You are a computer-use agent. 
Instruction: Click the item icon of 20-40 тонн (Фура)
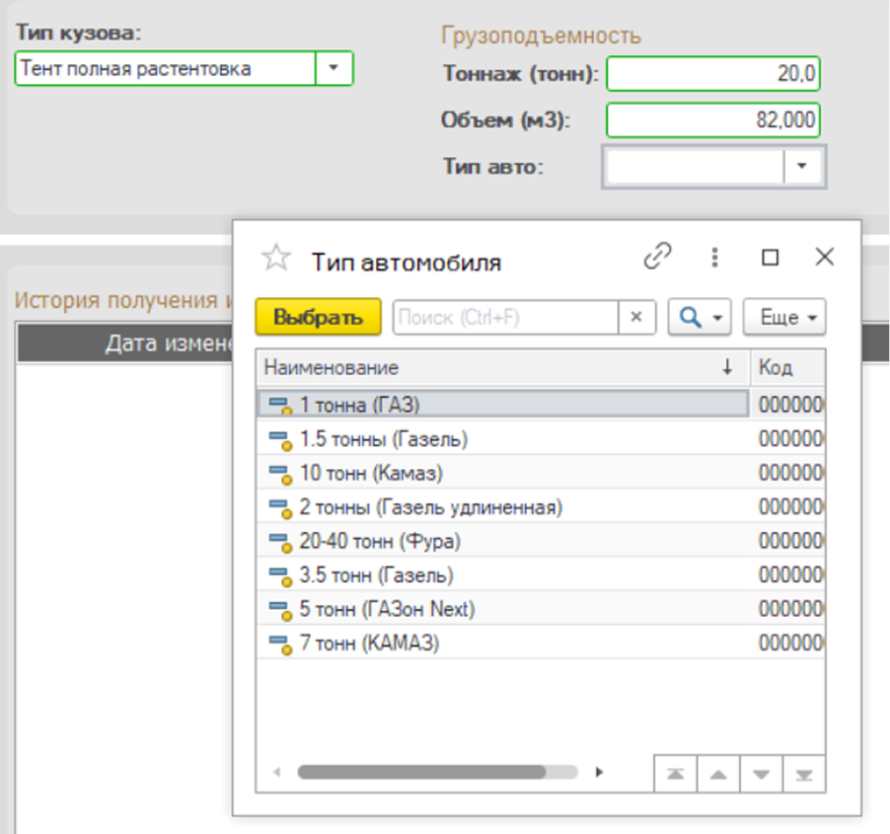pos(280,543)
